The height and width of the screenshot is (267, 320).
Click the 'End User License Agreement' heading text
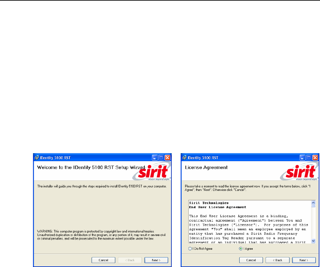217,207
